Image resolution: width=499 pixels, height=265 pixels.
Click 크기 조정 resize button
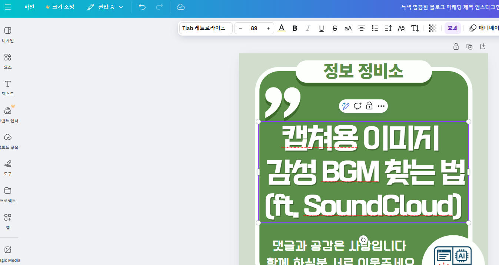60,7
